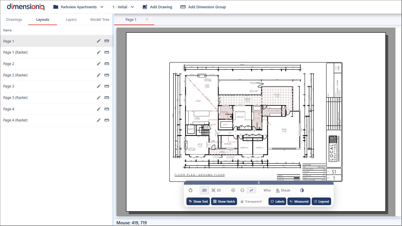Expand the 1 - Initial revision dropdown
The width and height of the screenshot is (402, 226).
coord(123,7)
